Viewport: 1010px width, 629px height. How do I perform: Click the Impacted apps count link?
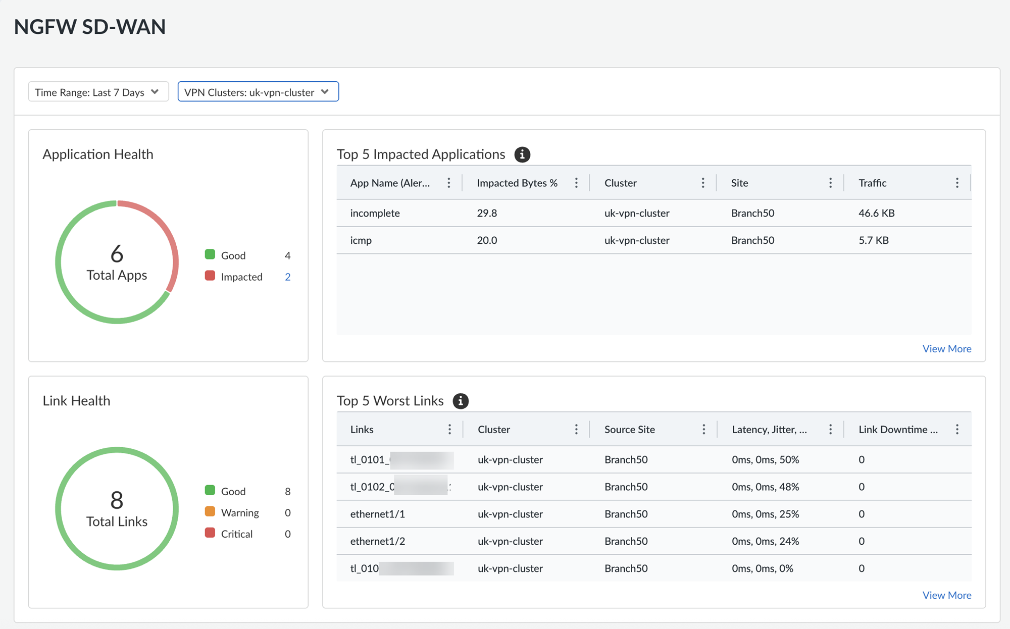pos(287,277)
